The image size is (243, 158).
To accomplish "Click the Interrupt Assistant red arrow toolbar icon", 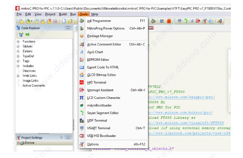I will pos(198,21).
